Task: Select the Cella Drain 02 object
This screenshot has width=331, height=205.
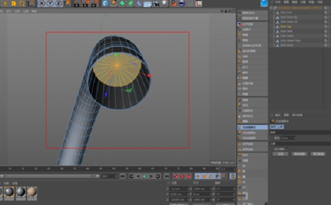Action: point(289,21)
